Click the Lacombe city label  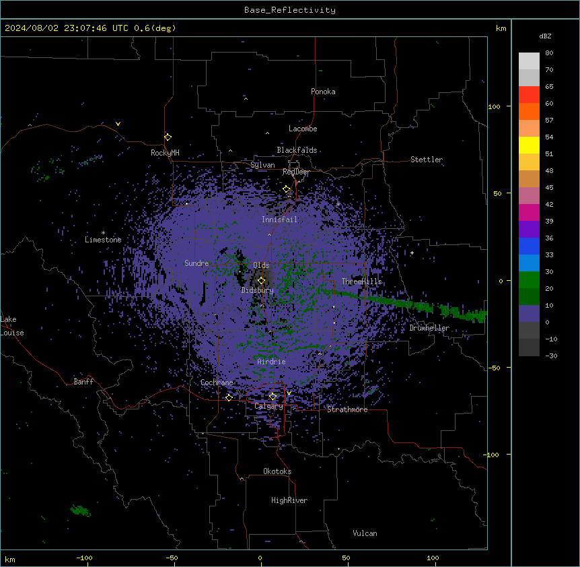303,129
